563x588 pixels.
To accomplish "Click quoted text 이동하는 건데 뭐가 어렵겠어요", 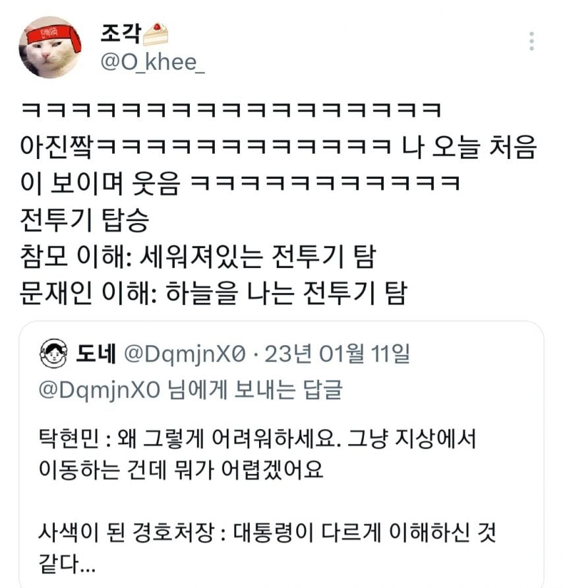I will pyautogui.click(x=181, y=469).
